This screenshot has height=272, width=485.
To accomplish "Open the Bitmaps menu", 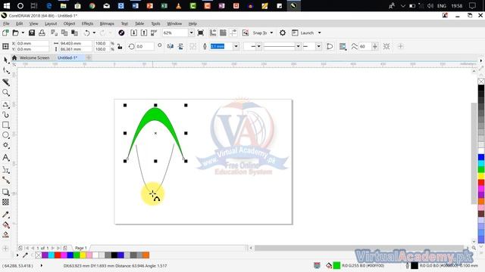I will point(107,23).
